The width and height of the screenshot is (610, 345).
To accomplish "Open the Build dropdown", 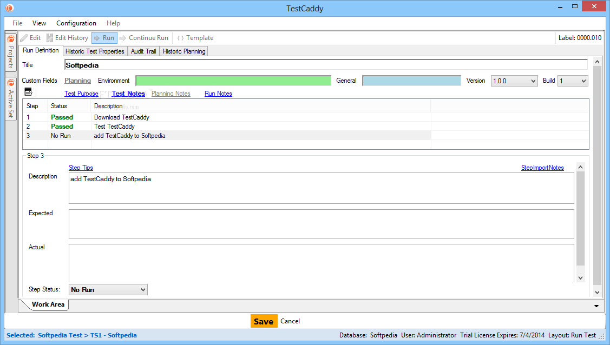I will 573,81.
